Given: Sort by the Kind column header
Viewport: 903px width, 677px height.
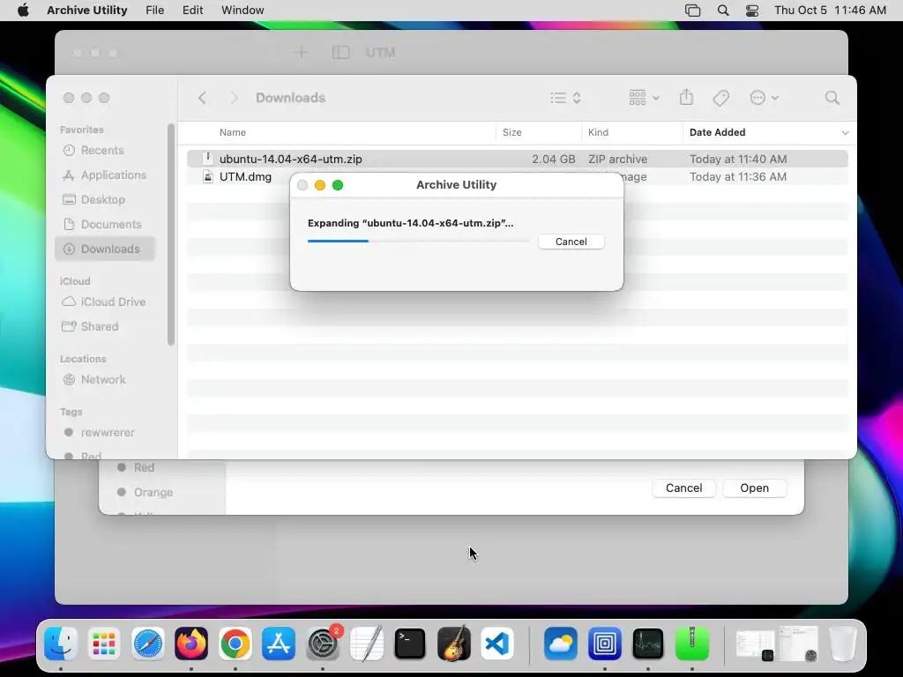Looking at the screenshot, I should 599,132.
